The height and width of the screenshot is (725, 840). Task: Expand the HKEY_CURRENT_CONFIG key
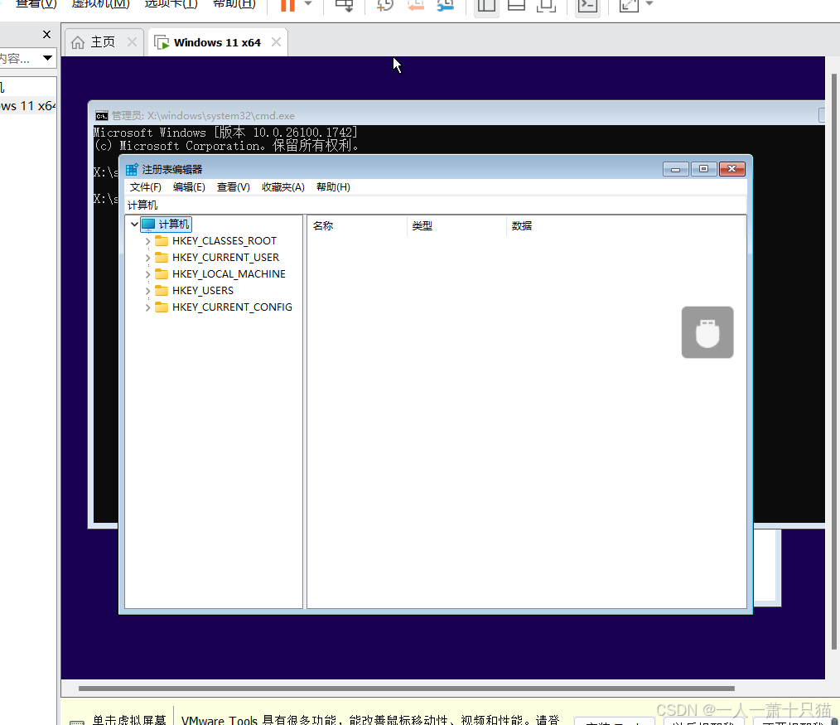(147, 307)
